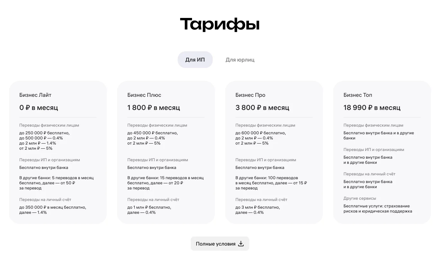Select the Бизнес Лайт tariff card title
440x259 pixels.
35,95
